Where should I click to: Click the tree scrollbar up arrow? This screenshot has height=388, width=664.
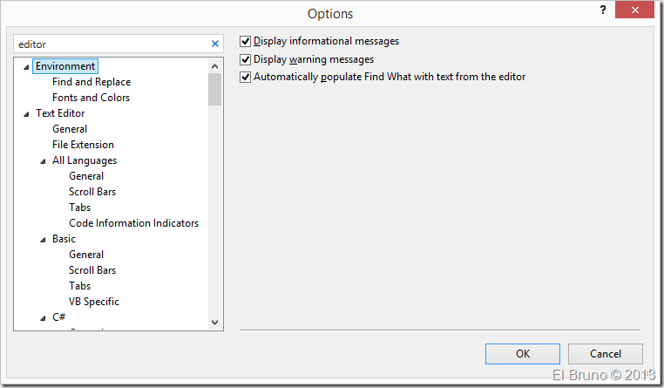pos(214,66)
